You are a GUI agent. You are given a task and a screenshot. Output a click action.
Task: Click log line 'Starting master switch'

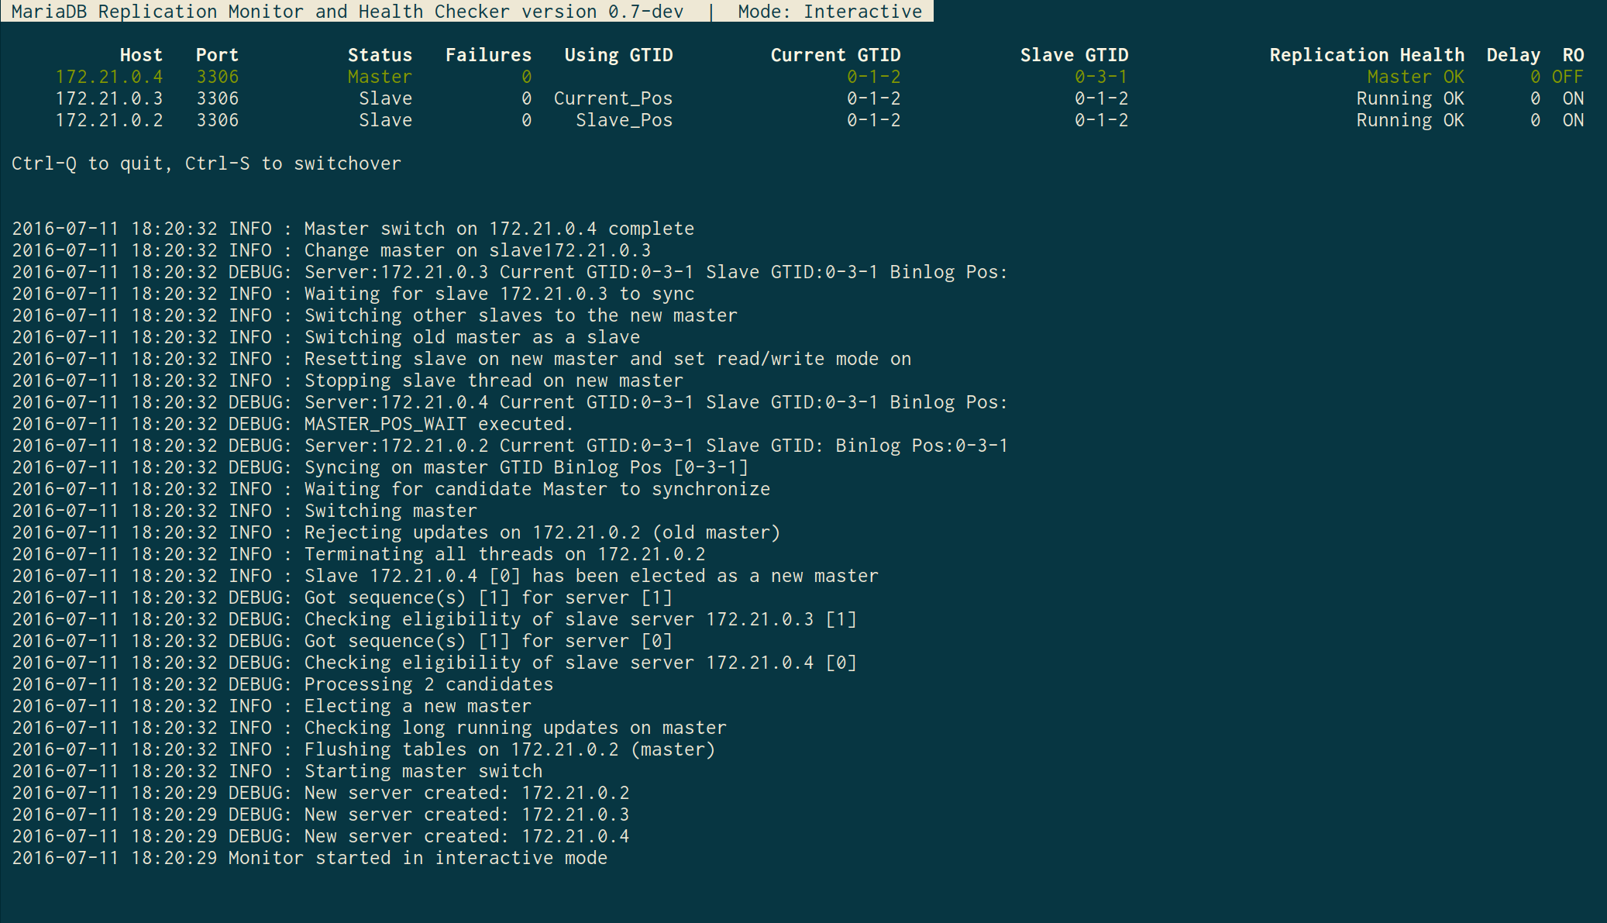423,771
